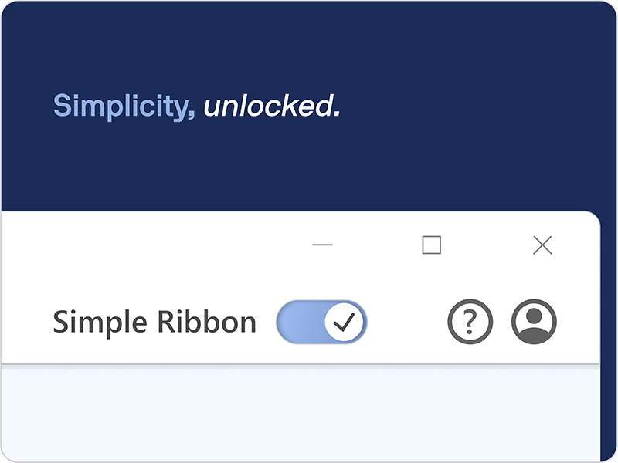The height and width of the screenshot is (463, 618).
Task: Click the 'Simplicity, unlocked.' headline
Action: coord(195,106)
